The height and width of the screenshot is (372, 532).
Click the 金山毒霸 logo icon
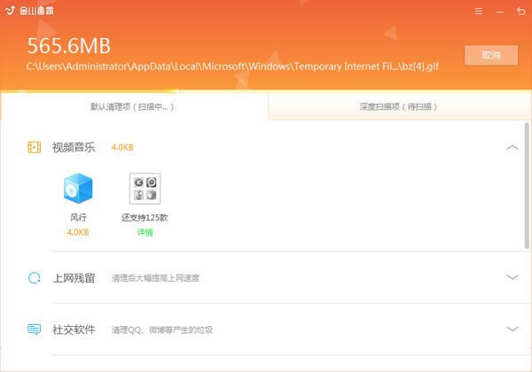tap(11, 11)
